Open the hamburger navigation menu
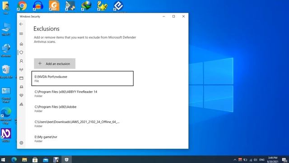 point(21,34)
